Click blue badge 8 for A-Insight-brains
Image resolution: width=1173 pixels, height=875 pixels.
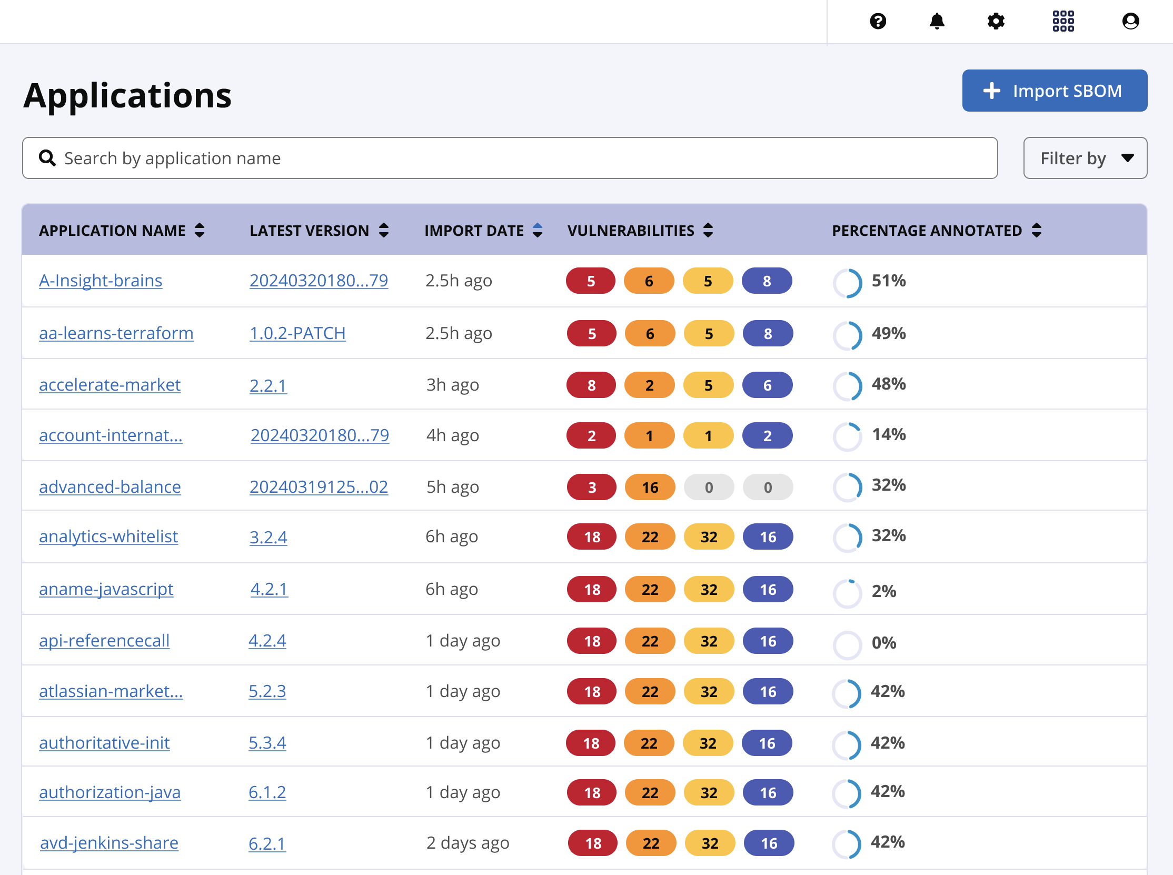click(x=766, y=281)
